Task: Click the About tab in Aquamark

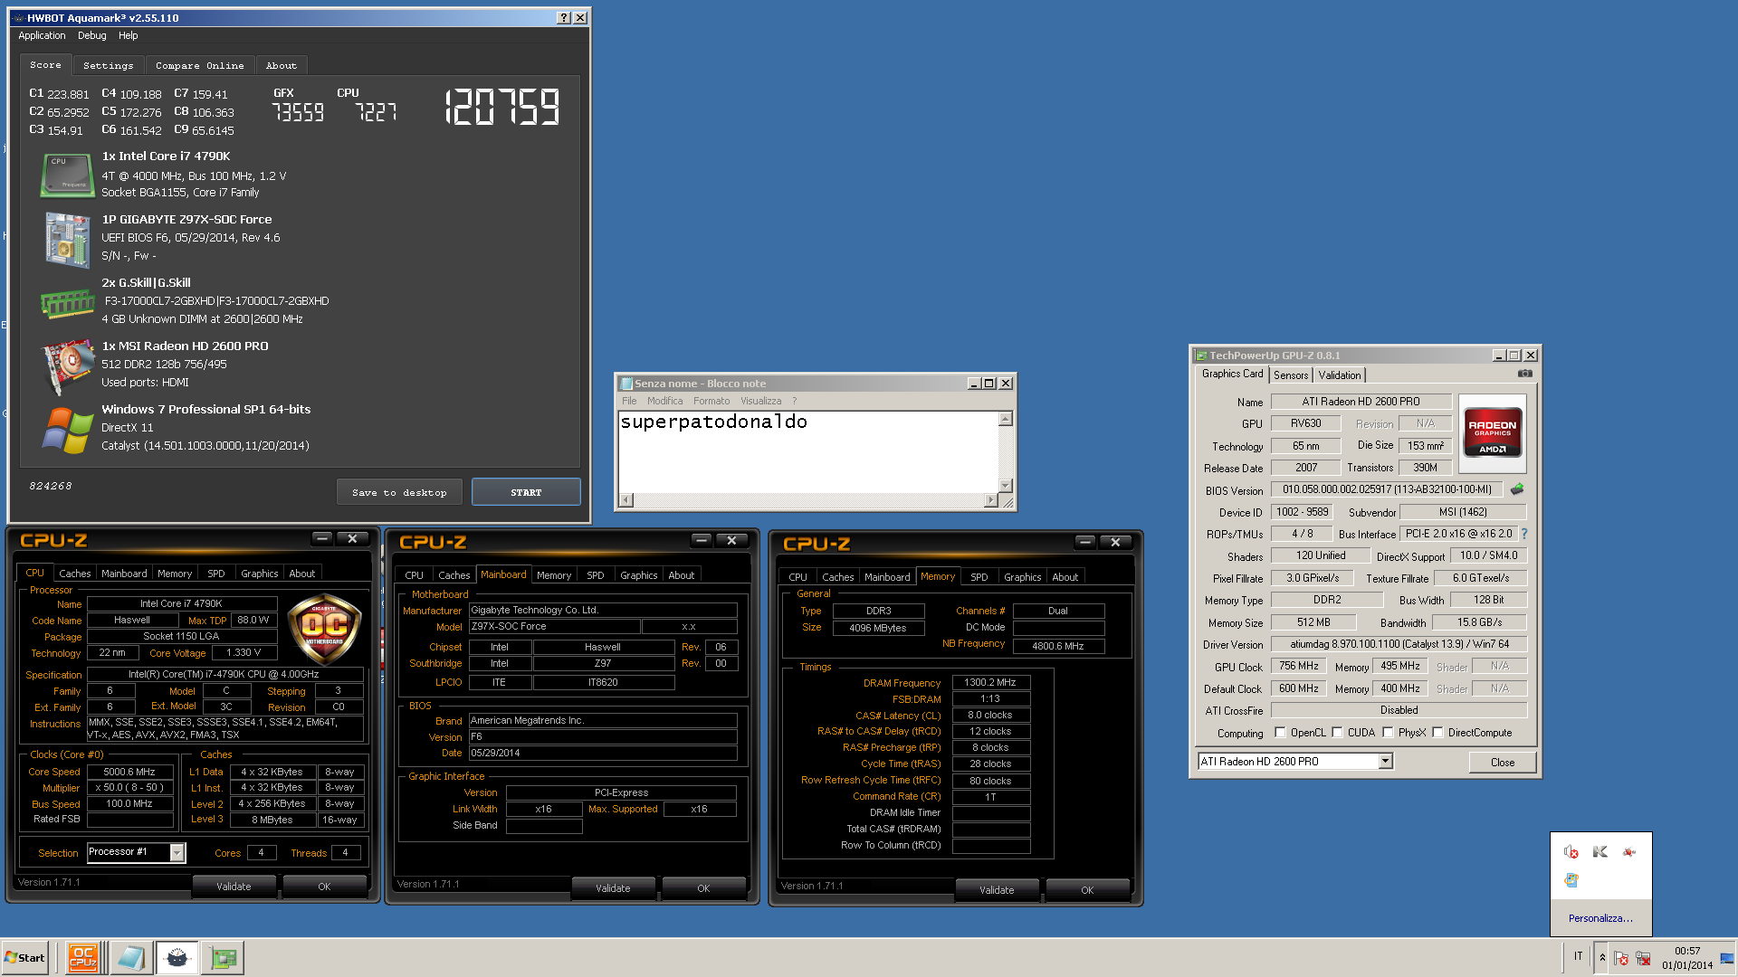Action: click(x=281, y=65)
